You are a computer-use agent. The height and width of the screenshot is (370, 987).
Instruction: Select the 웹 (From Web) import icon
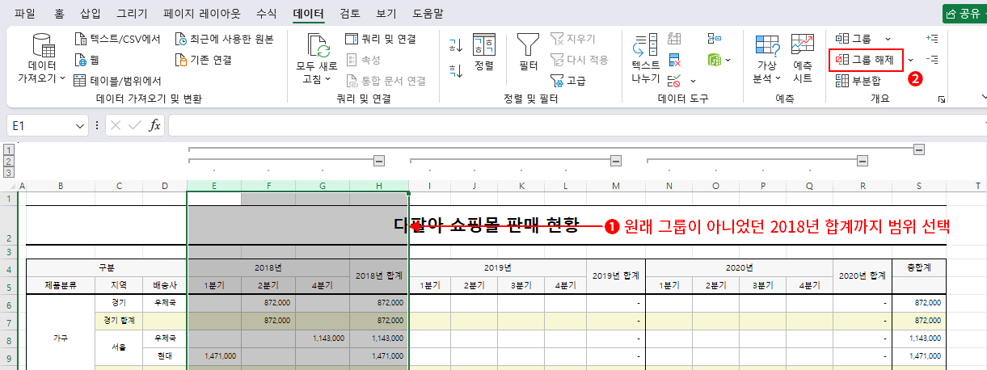(81, 60)
